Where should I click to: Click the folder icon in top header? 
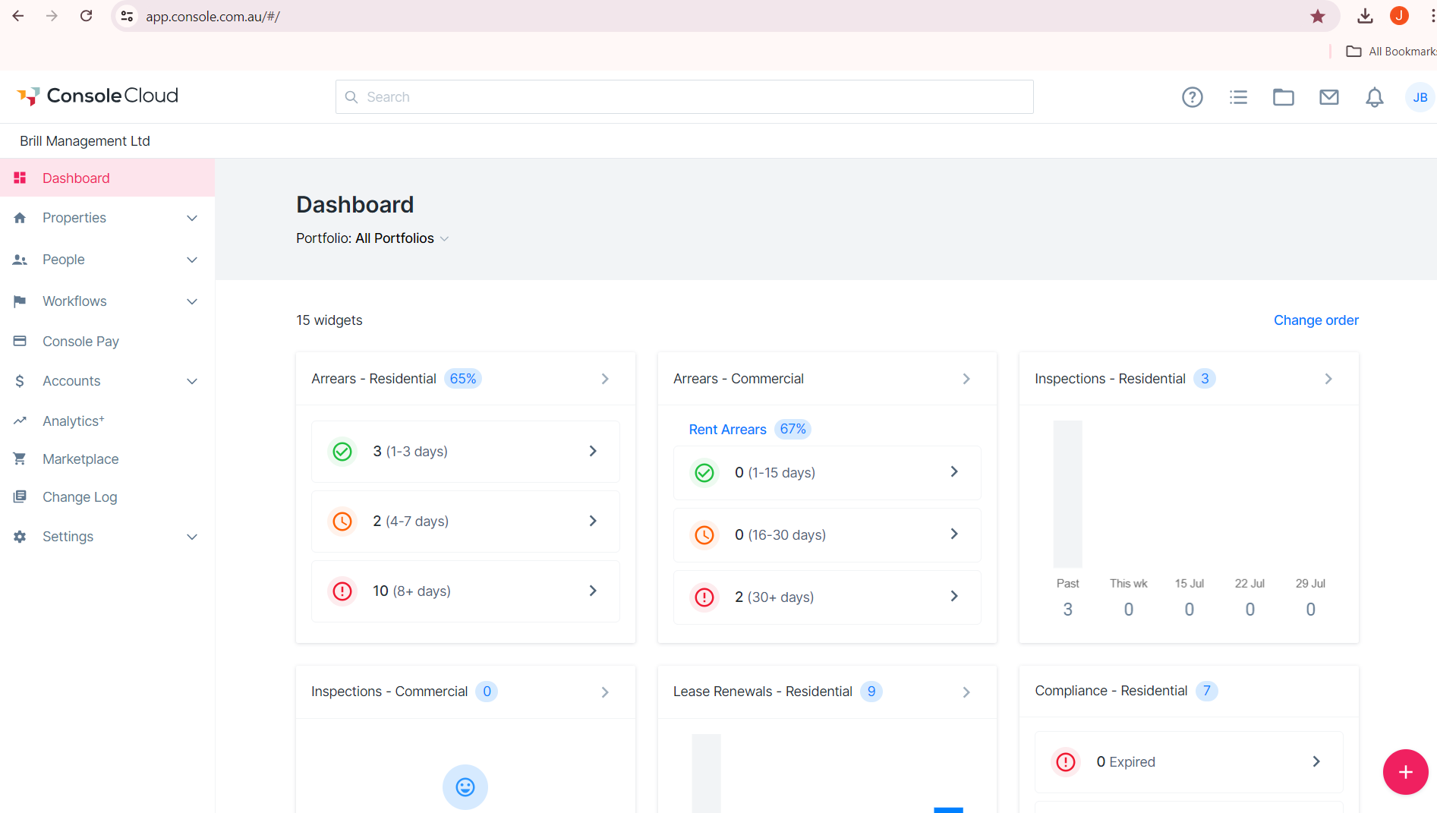tap(1284, 97)
